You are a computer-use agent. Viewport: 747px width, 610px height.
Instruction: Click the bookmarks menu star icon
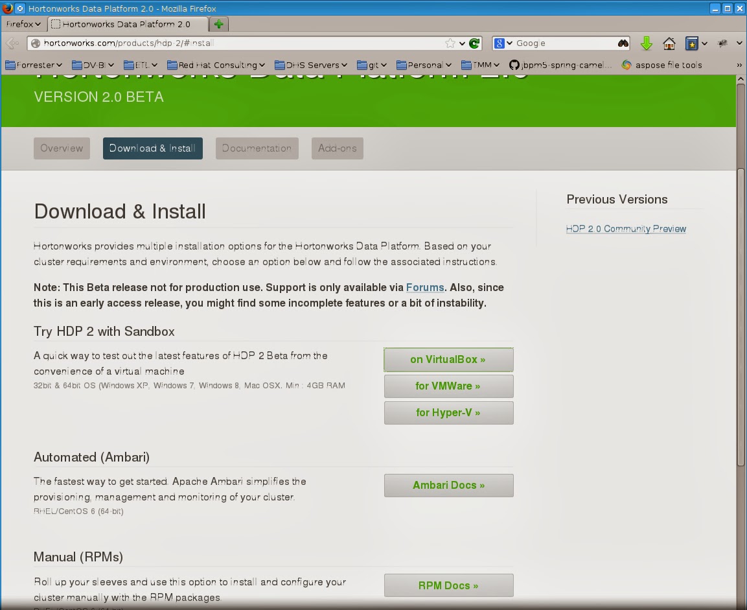click(x=692, y=43)
